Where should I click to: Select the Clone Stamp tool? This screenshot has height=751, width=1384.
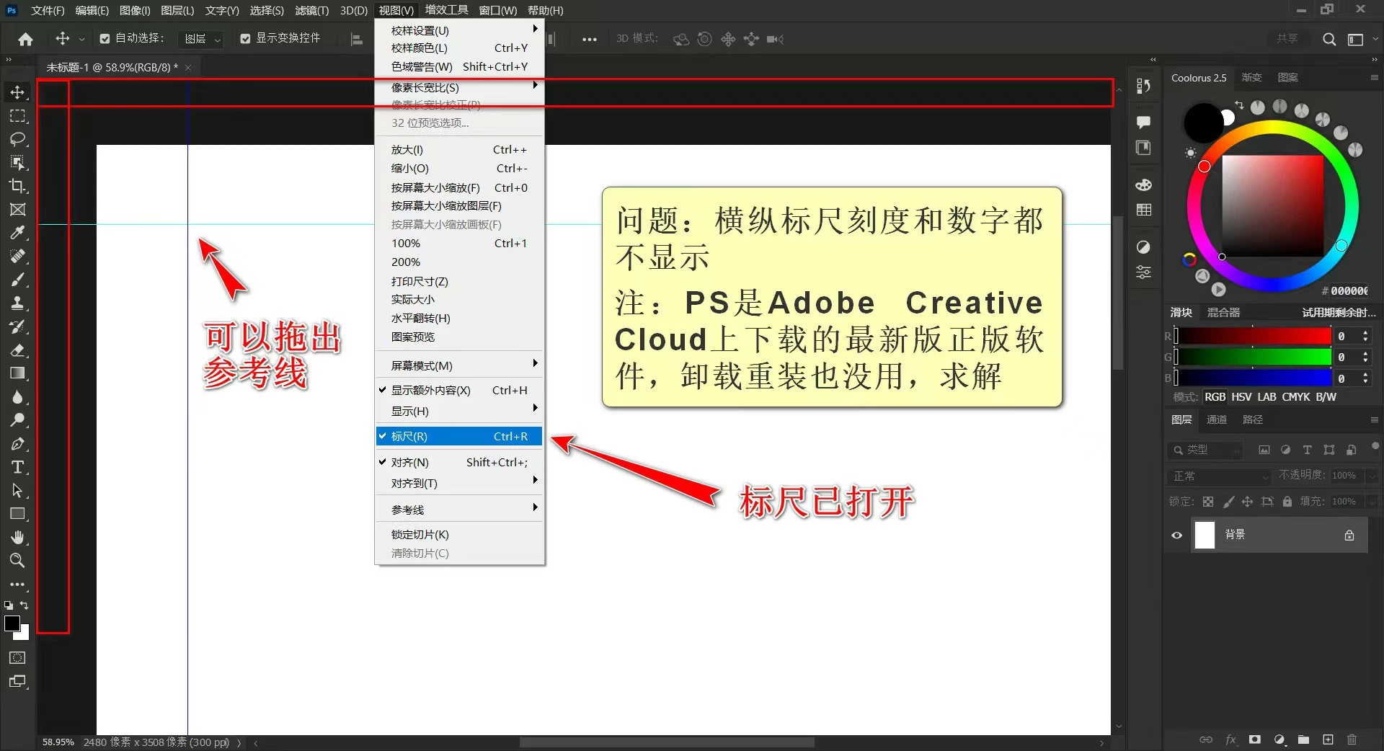pos(17,303)
